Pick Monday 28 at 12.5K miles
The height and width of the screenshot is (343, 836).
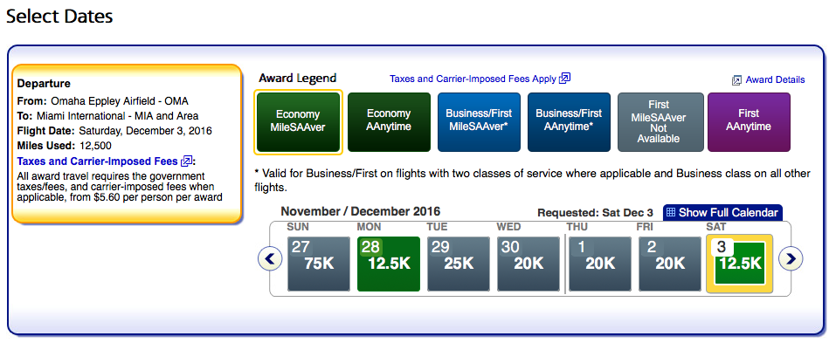[x=389, y=264]
